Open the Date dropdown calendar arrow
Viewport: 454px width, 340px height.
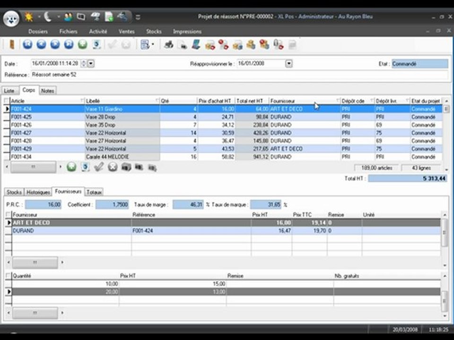click(91, 63)
